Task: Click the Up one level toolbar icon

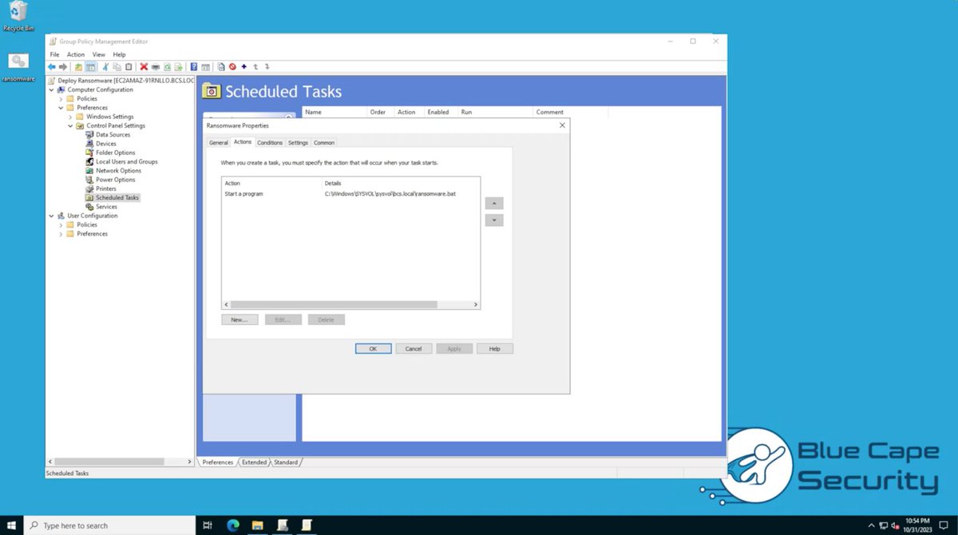Action: coord(78,67)
